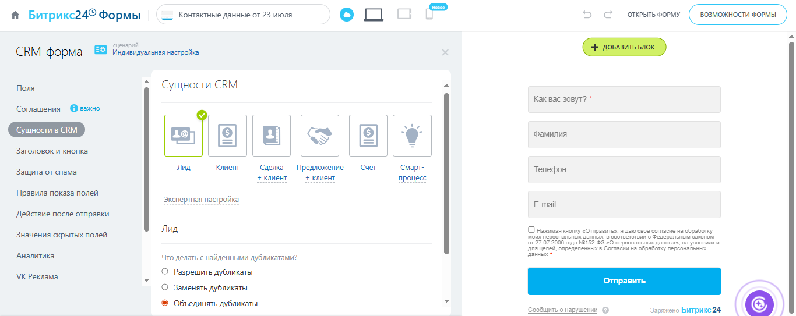Open Правила показа полей section
This screenshot has width=796, height=316.
[x=57, y=193]
